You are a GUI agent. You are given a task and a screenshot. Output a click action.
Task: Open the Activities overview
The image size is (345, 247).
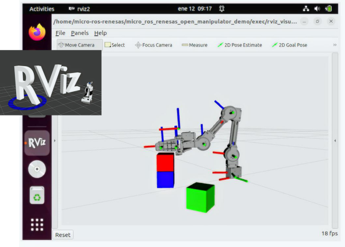click(42, 9)
